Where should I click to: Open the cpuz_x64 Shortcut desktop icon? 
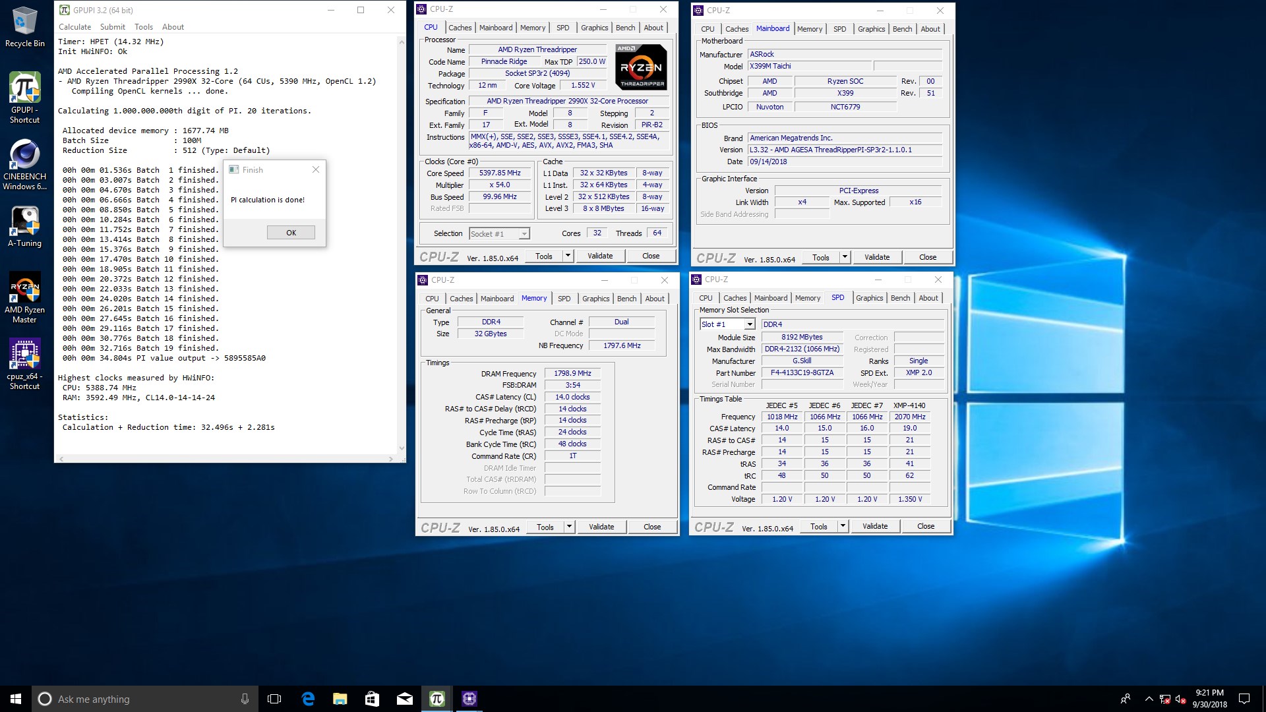click(24, 364)
